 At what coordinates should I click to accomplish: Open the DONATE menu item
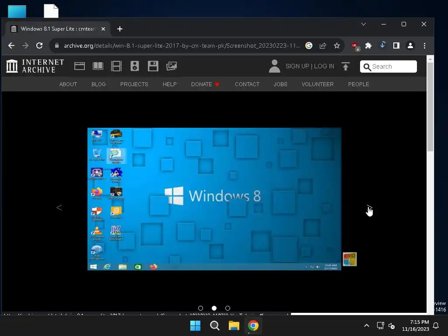[205, 84]
